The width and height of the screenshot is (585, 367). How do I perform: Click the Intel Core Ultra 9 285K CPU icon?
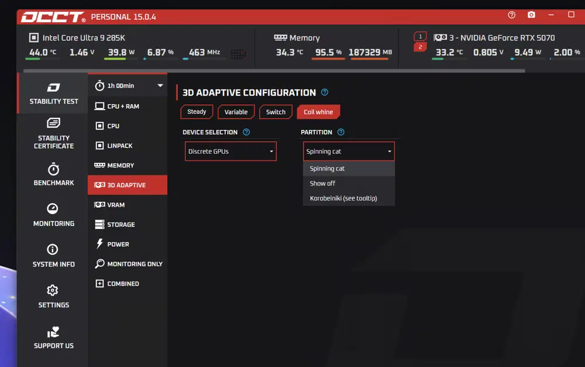33,37
